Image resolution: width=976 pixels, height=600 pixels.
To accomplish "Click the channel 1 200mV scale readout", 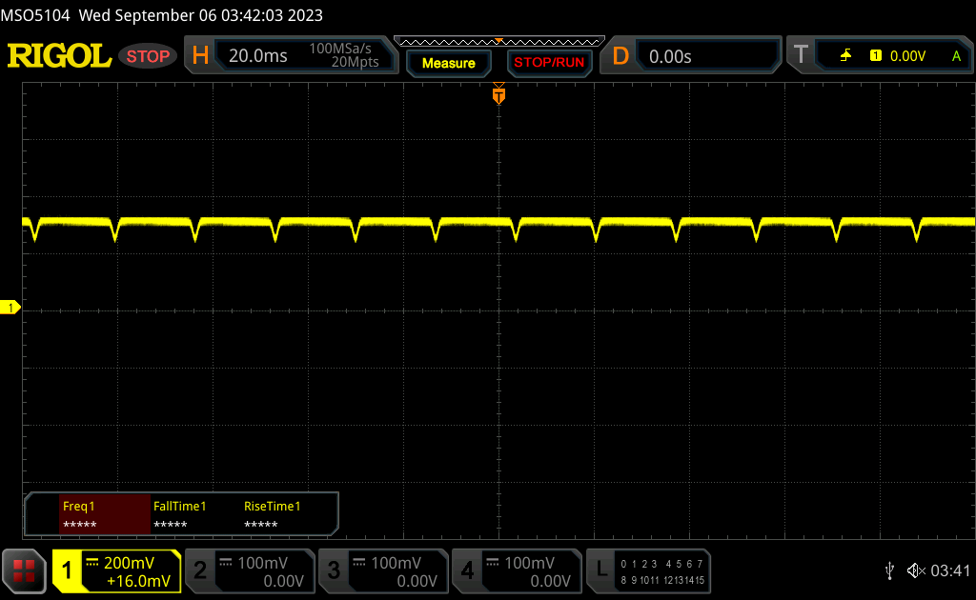I will point(129,563).
